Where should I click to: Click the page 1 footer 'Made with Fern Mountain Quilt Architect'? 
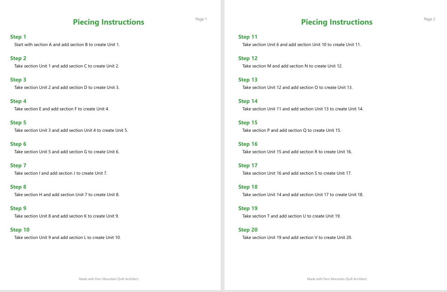point(109,279)
